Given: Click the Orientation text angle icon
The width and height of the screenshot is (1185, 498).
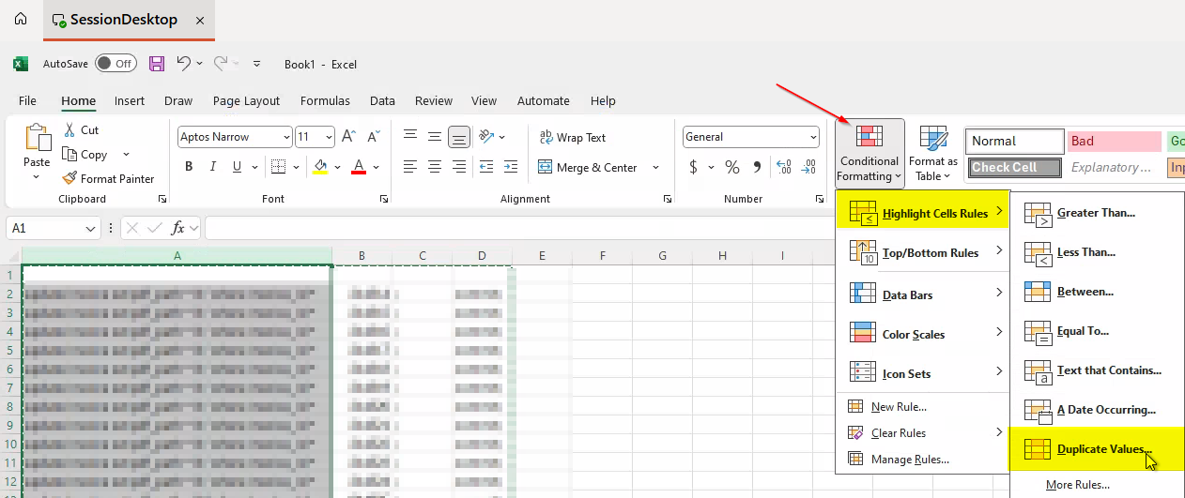Looking at the screenshot, I should pos(486,136).
